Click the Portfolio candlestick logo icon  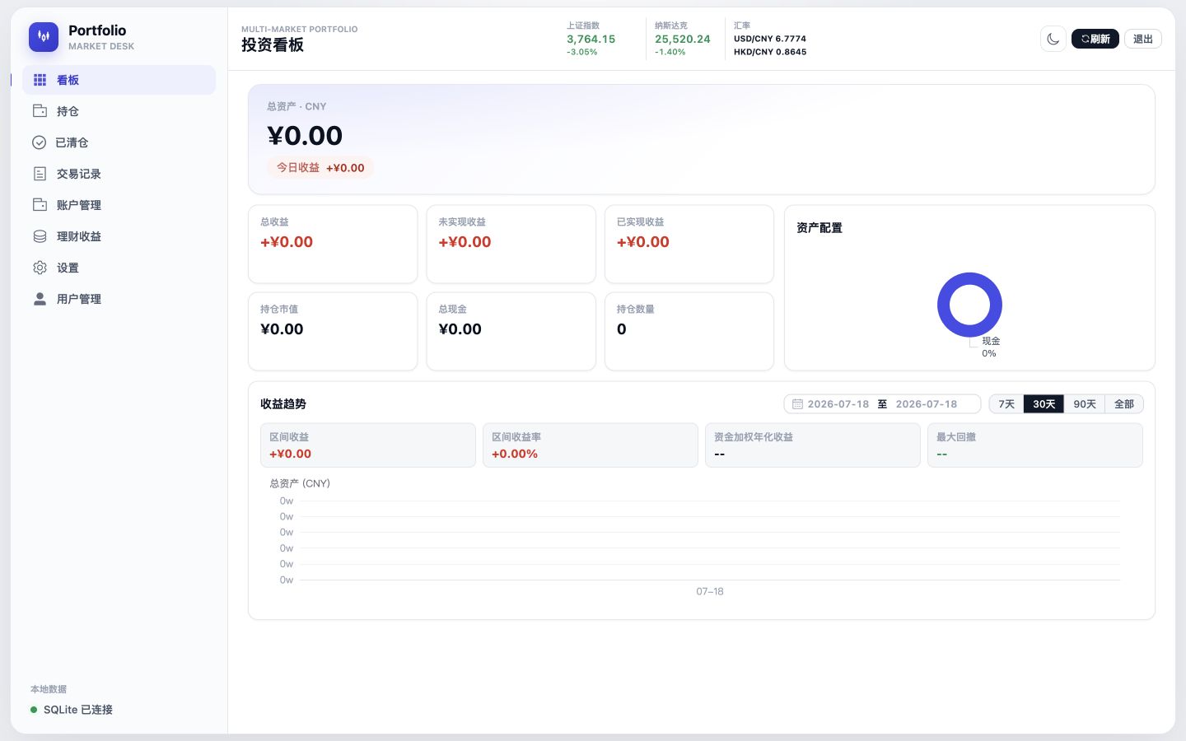pos(44,37)
